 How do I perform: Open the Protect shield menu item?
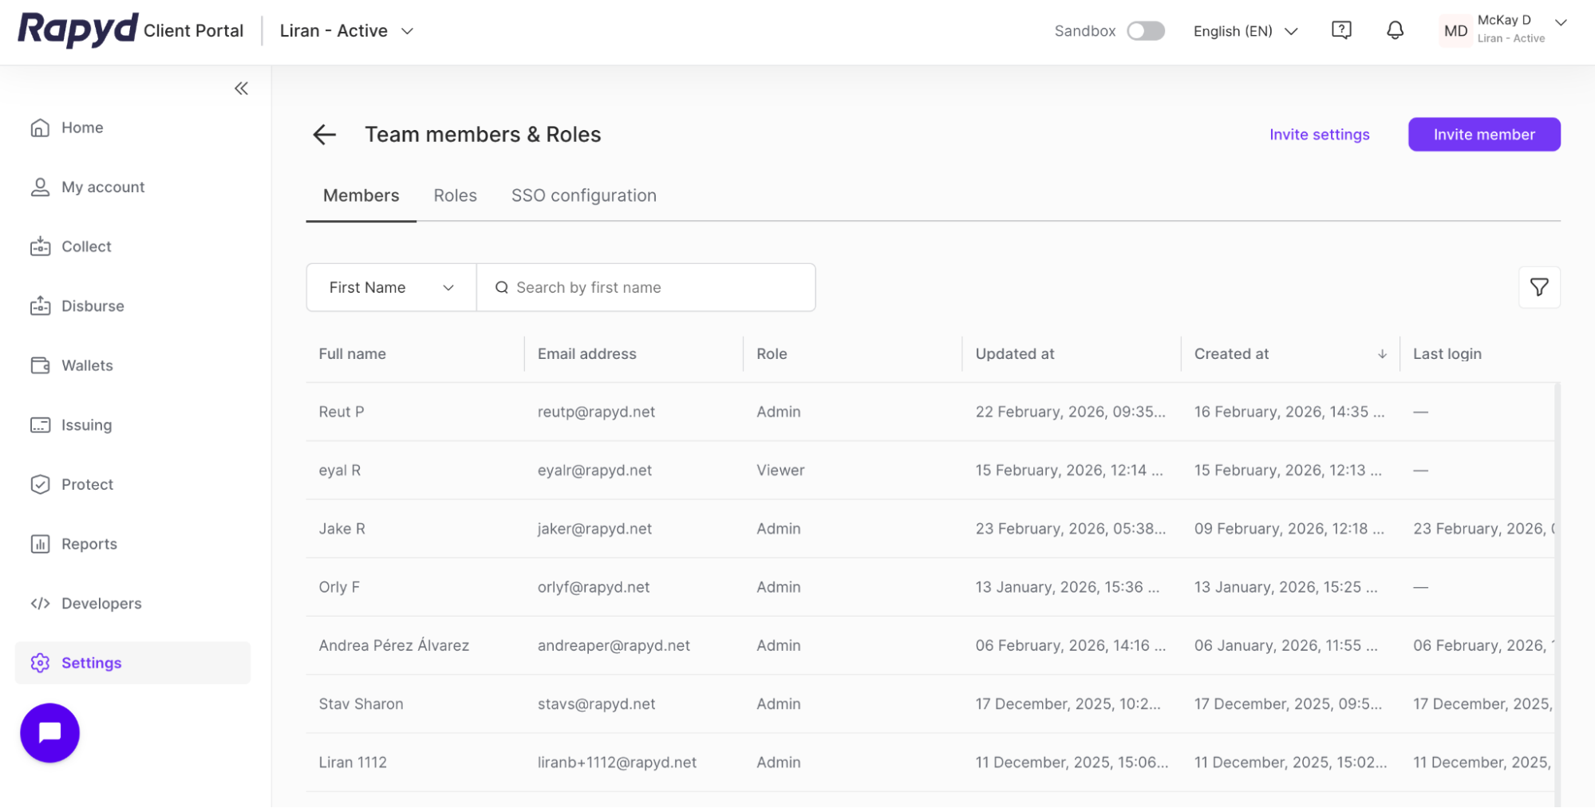click(87, 485)
